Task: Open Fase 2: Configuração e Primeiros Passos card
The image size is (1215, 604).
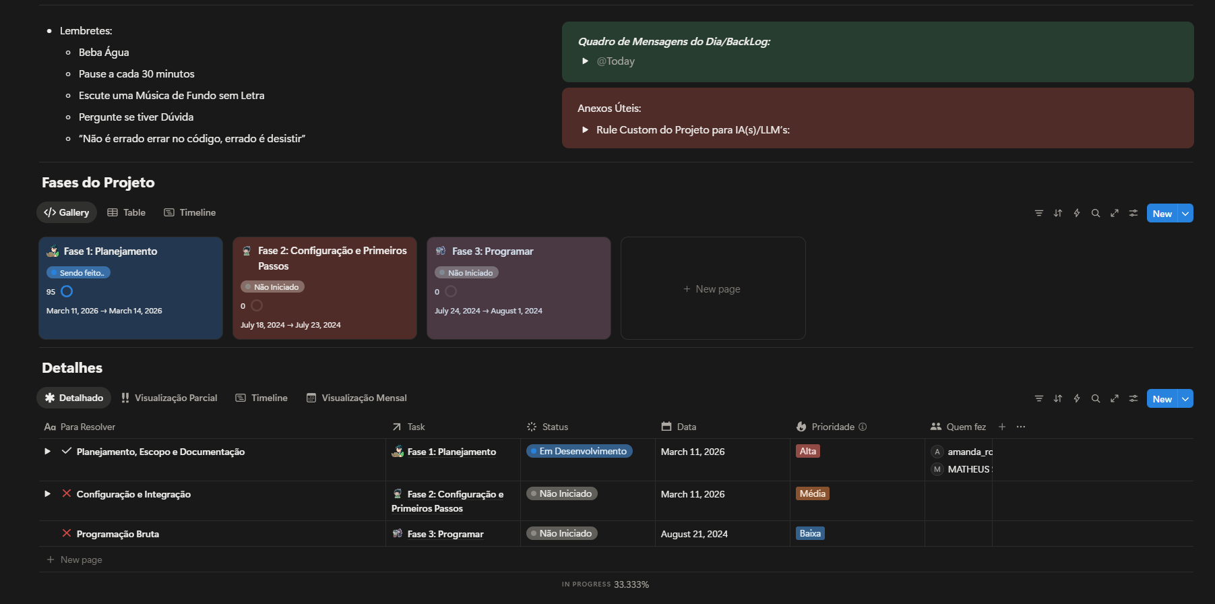Action: tap(325, 288)
